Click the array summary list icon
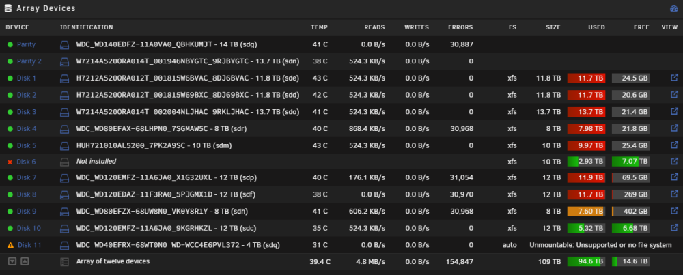Image resolution: width=683 pixels, height=275 pixels. [x=64, y=262]
